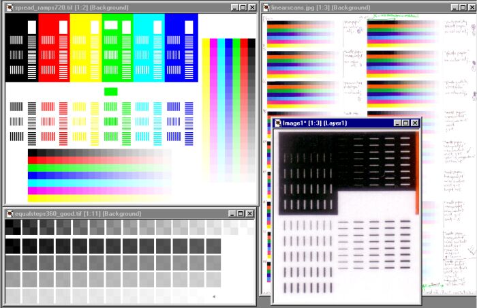Close the Image1 window

[414, 123]
